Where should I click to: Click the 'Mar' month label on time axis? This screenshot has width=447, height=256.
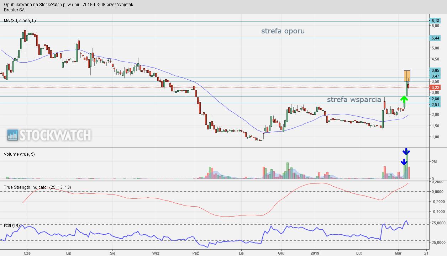click(x=398, y=253)
